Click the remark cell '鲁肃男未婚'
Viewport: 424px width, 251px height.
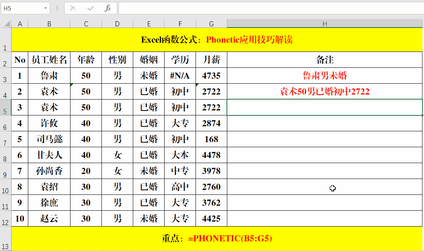pos(325,76)
